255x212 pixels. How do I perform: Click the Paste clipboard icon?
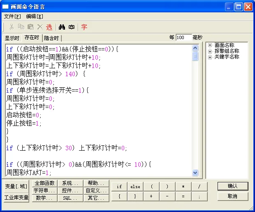point(30,27)
